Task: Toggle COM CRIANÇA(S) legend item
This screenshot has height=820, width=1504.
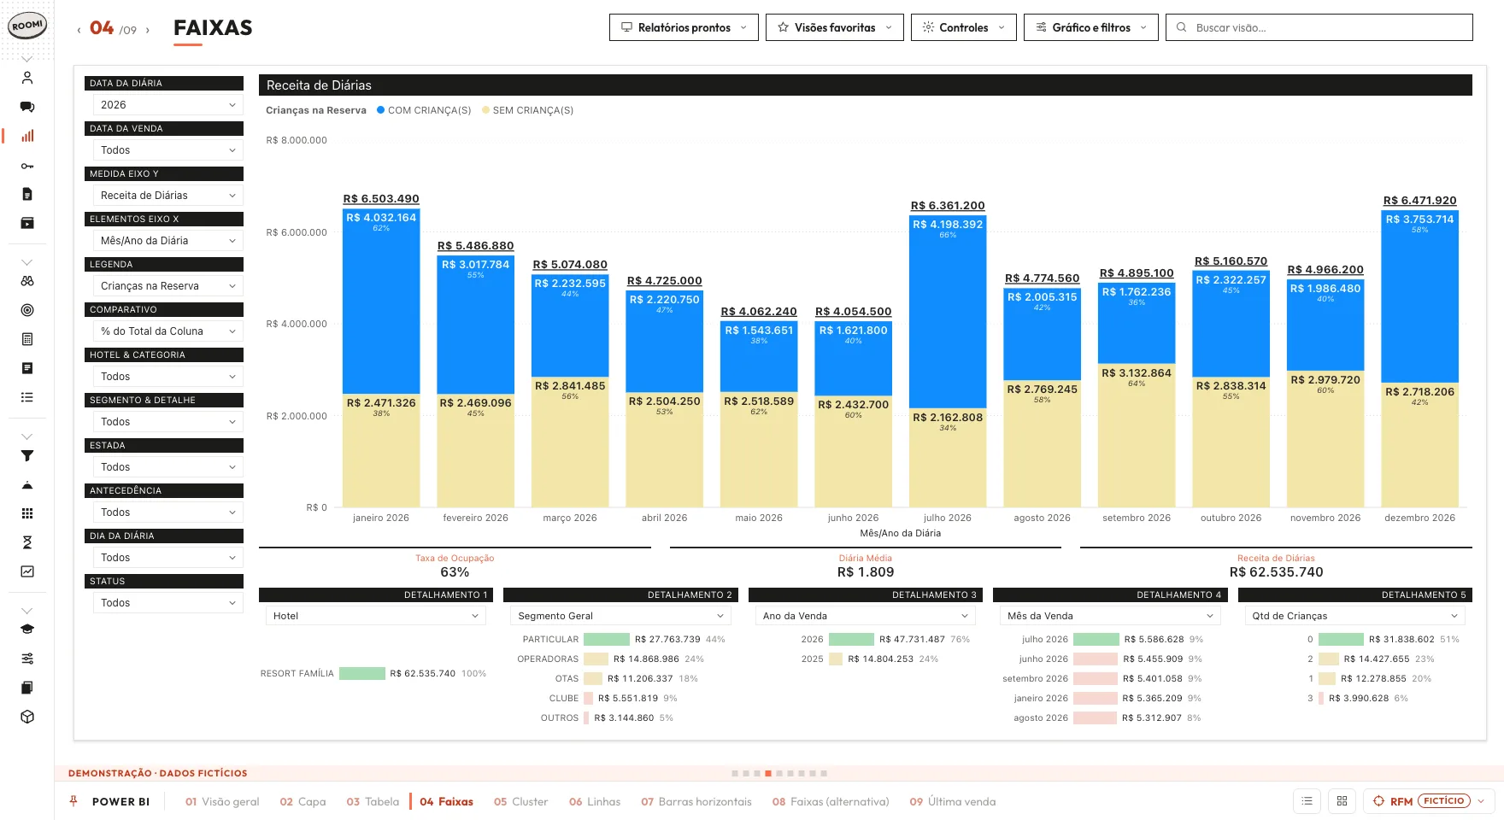Action: point(424,110)
